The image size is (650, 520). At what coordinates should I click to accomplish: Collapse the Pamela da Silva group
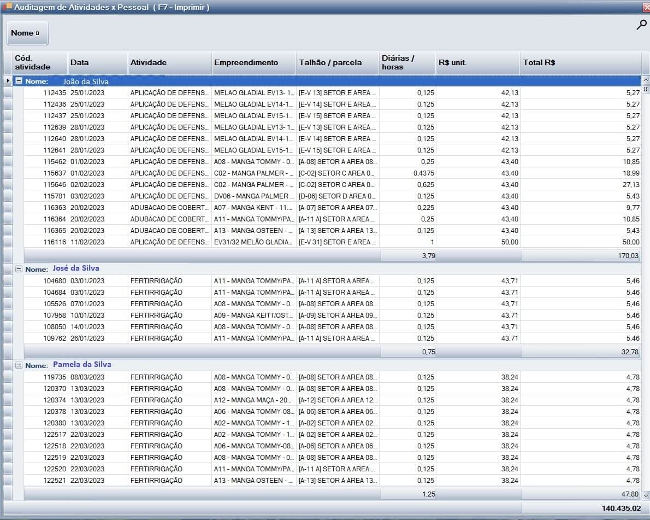coord(19,365)
